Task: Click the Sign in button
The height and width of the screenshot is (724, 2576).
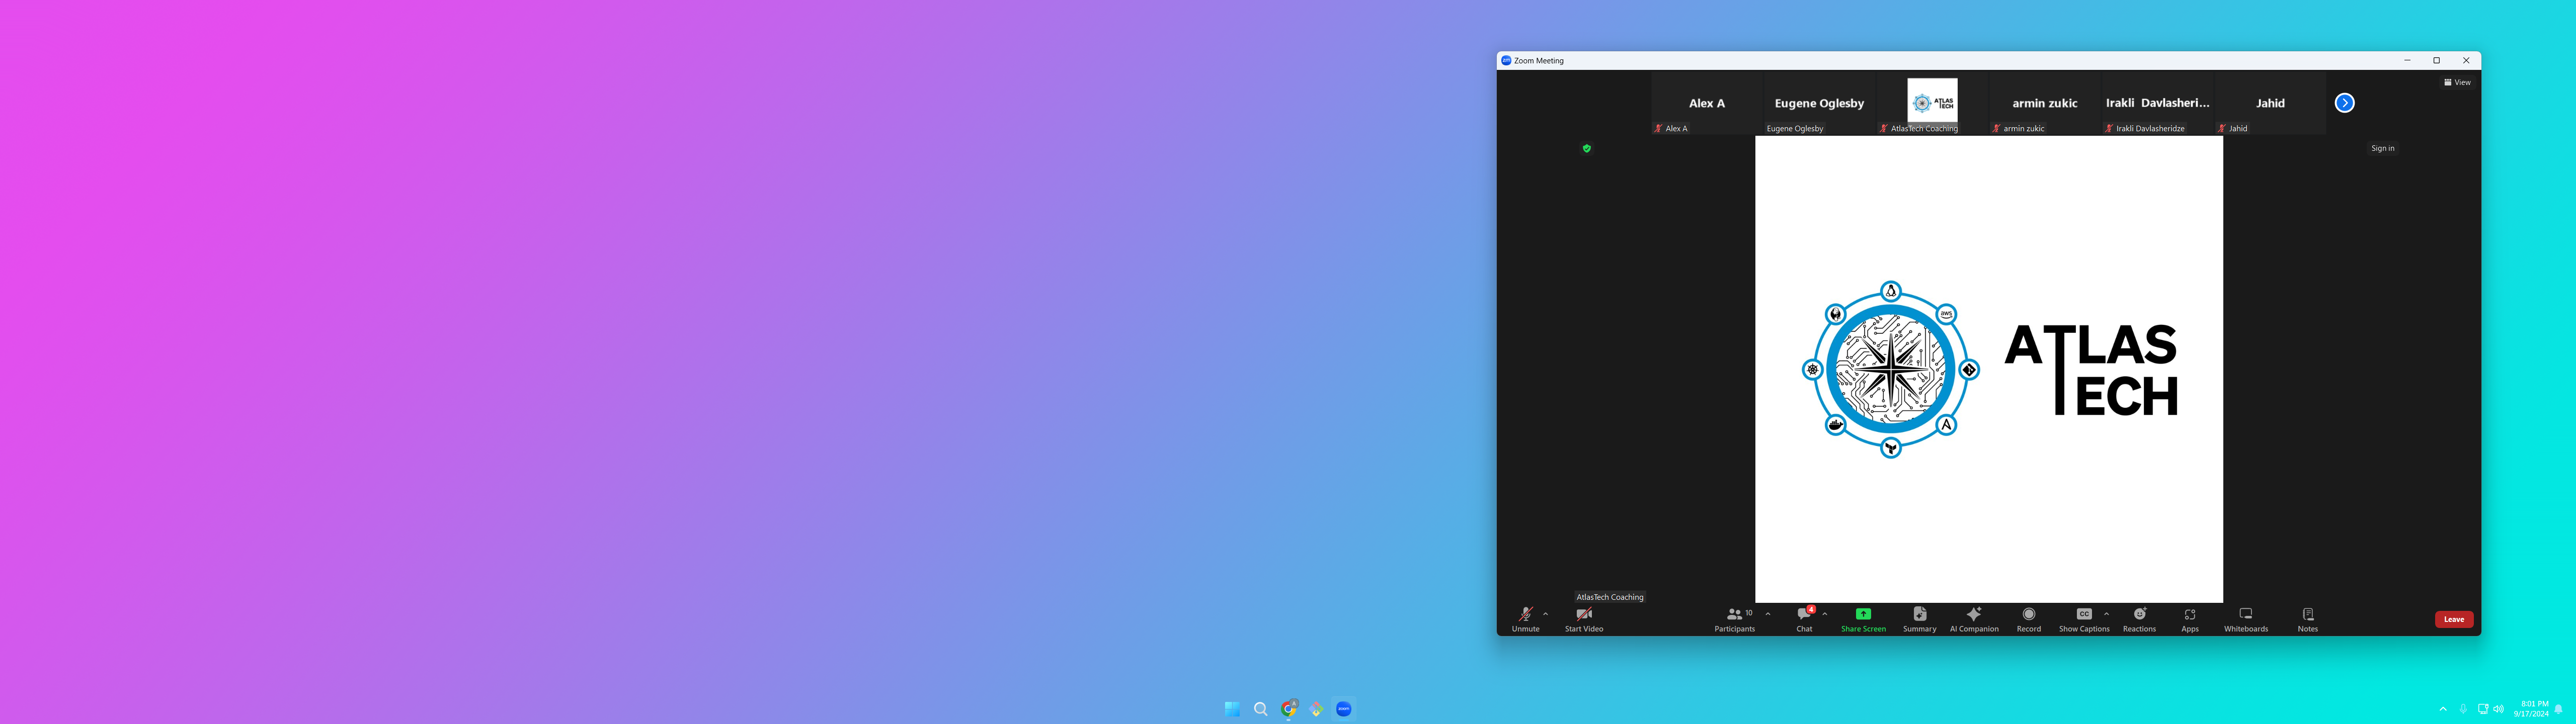Action: [2382, 148]
